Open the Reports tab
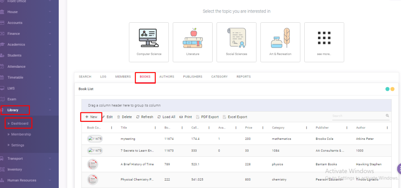Viewport: 401px width, 188px height. click(x=243, y=77)
